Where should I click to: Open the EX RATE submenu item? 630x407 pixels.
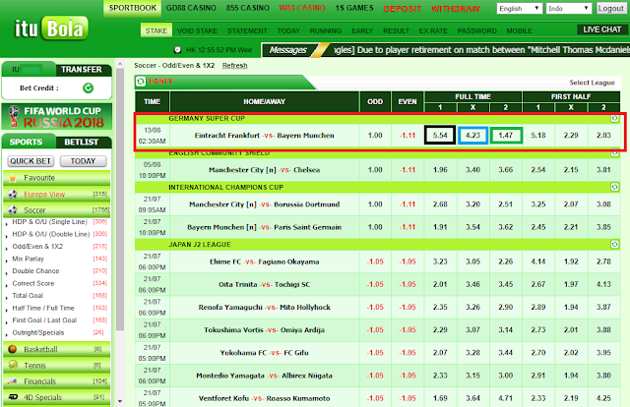click(433, 30)
